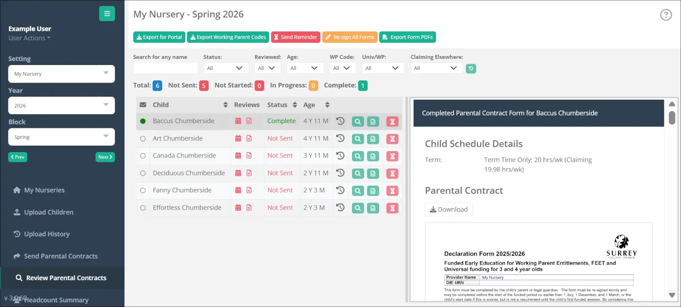Navigate to Send Parental Contracts
681x307 pixels.
pos(61,256)
